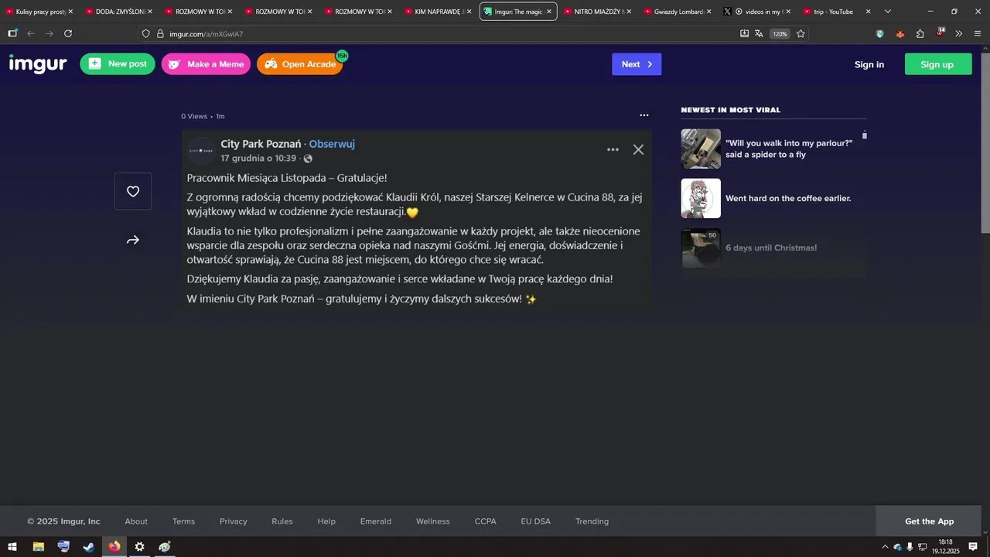Reload the page
Image resolution: width=990 pixels, height=557 pixels.
[68, 34]
